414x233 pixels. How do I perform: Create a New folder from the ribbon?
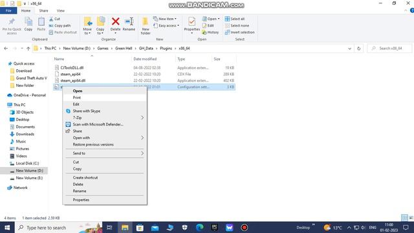(146, 26)
